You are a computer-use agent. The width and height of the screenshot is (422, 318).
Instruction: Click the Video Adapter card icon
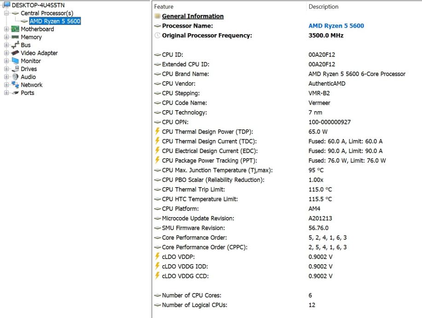point(15,53)
